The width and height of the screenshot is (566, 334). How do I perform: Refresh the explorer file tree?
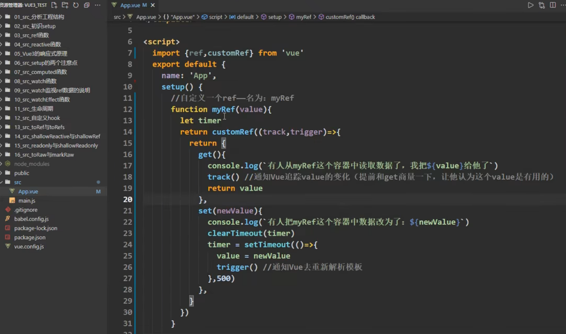tap(76, 5)
